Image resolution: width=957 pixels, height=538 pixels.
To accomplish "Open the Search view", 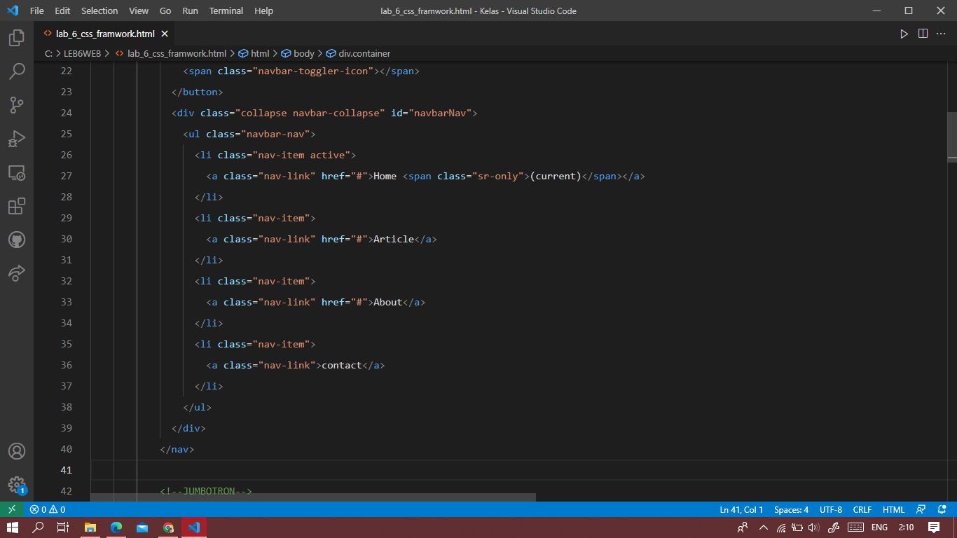I will 16,71.
